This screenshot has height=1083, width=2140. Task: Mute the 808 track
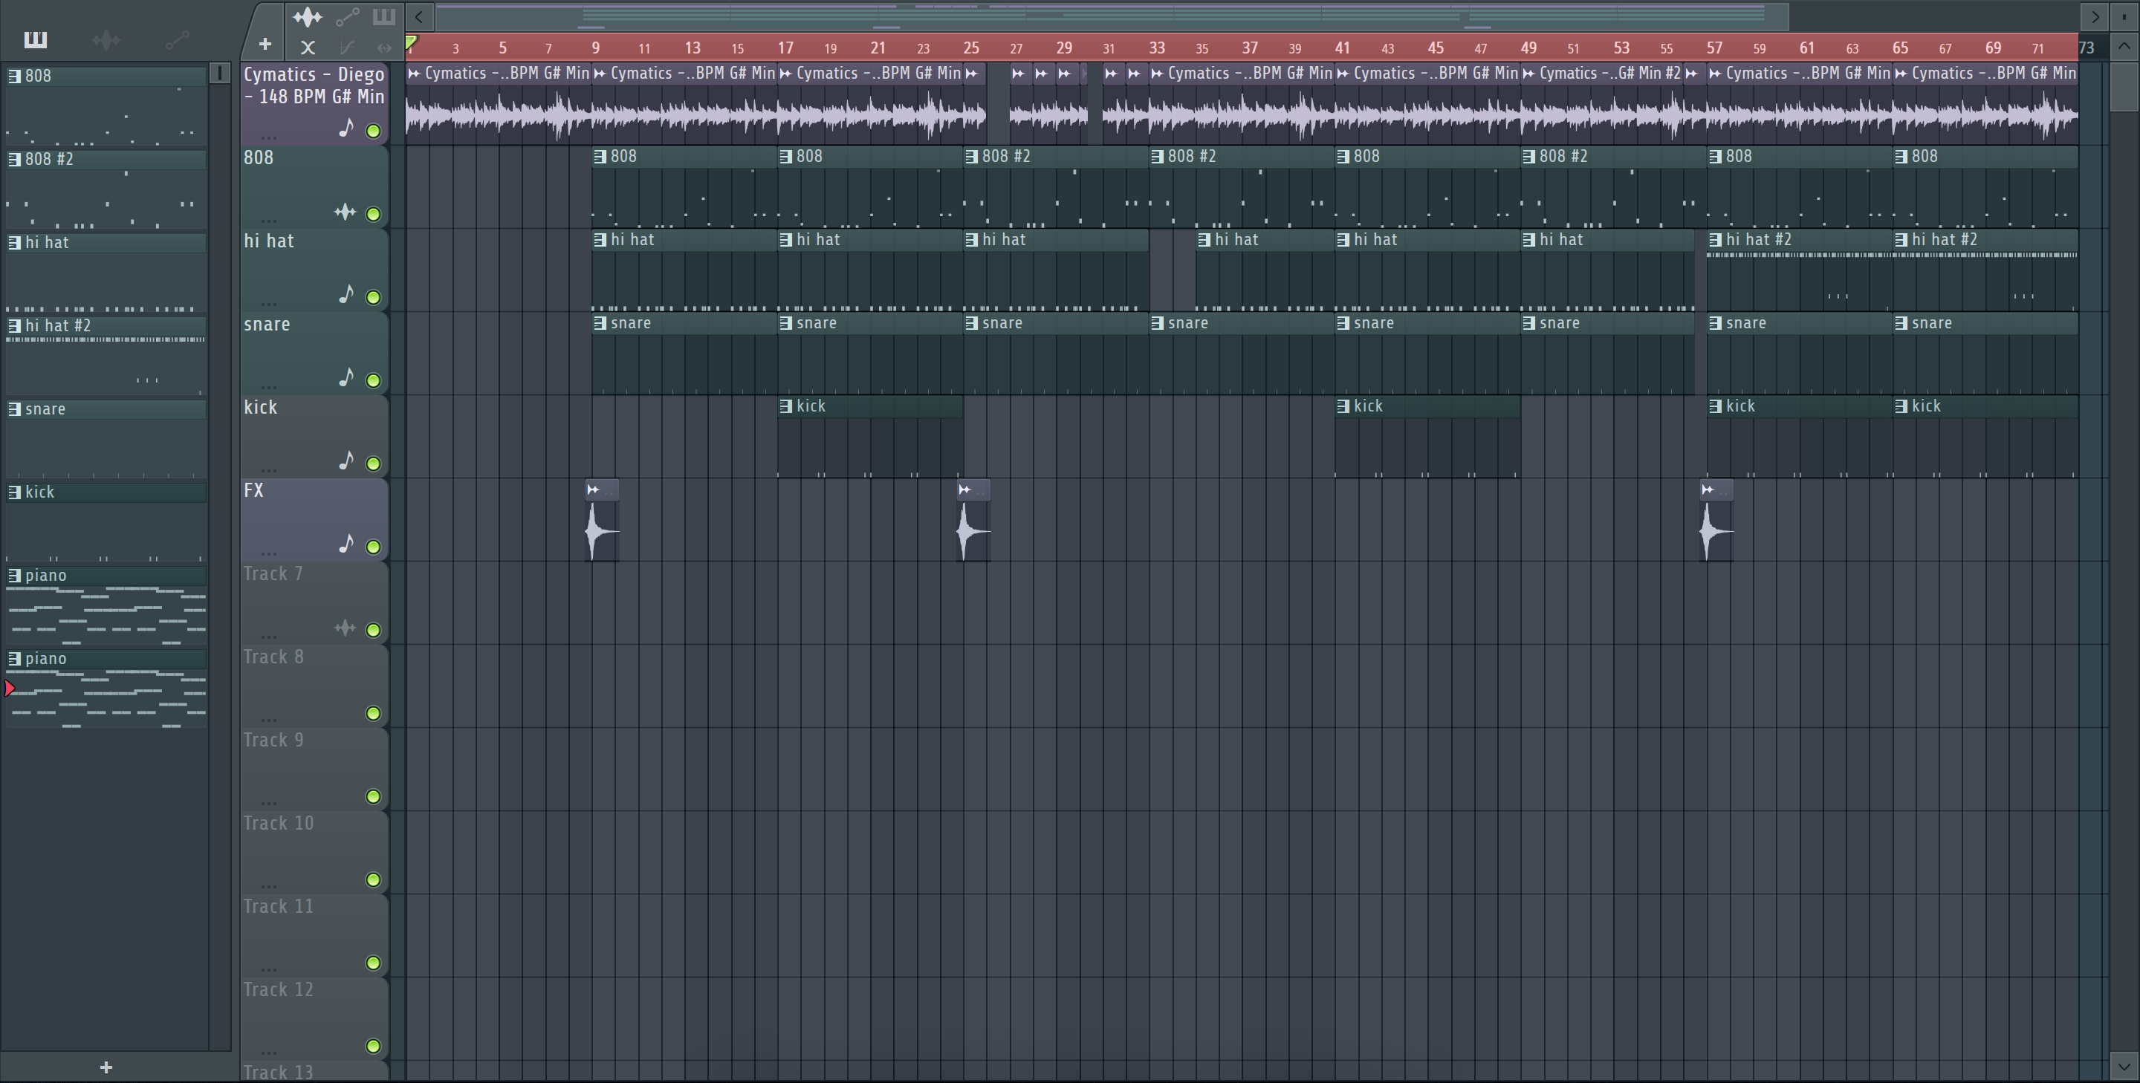click(373, 214)
